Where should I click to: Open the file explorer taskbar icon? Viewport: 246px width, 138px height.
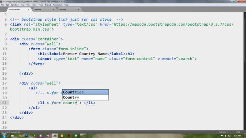[x=13, y=136]
